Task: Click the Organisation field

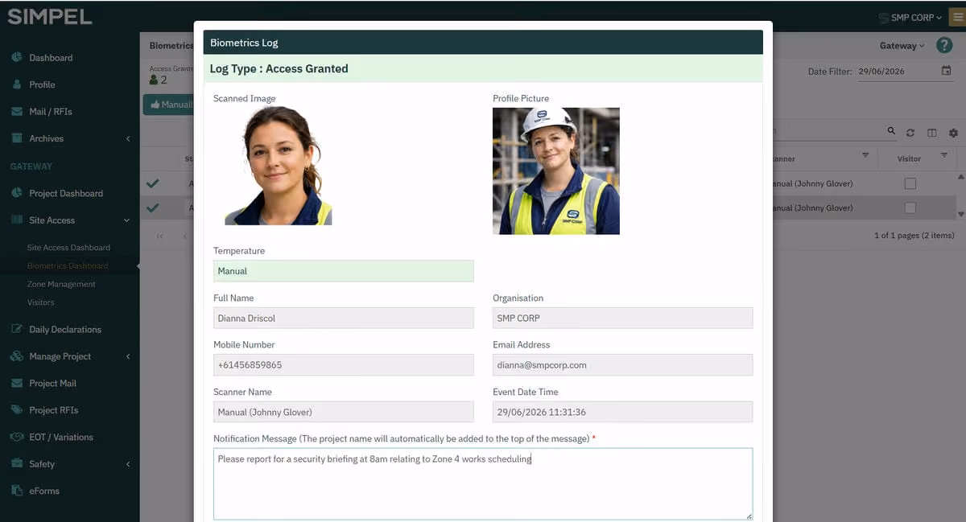Action: coord(622,318)
